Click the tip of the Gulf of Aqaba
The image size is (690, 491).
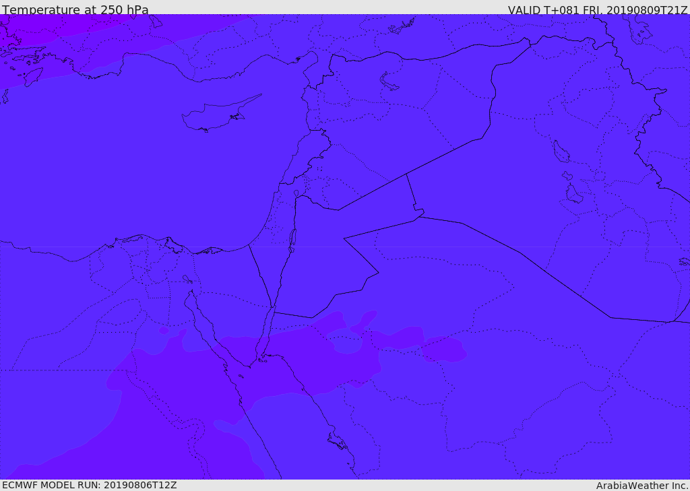(x=274, y=306)
